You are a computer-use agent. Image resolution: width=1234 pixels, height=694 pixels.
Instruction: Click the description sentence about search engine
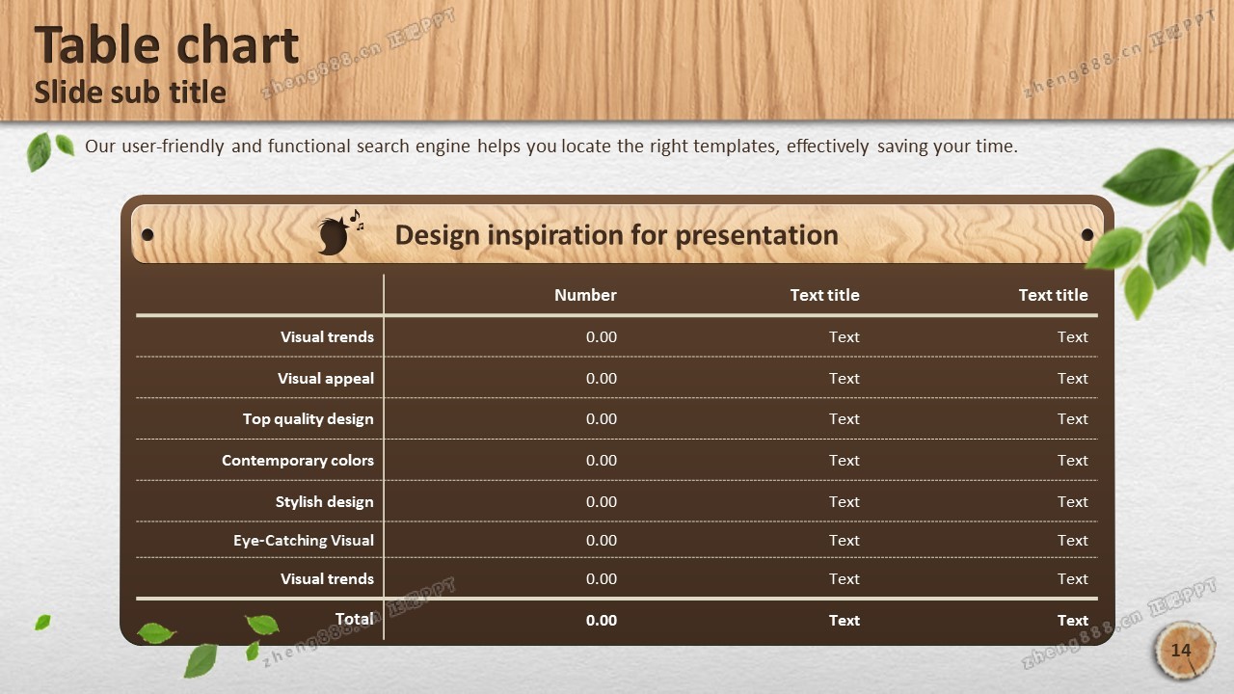tap(550, 147)
